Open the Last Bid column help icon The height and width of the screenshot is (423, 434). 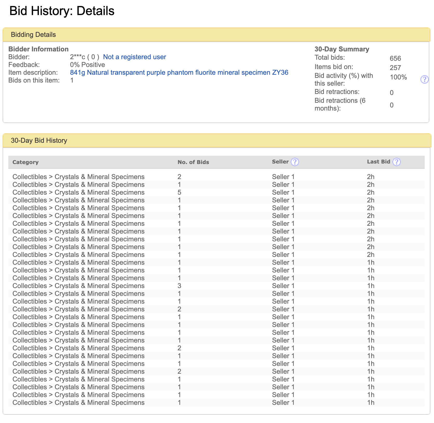pyautogui.click(x=396, y=162)
